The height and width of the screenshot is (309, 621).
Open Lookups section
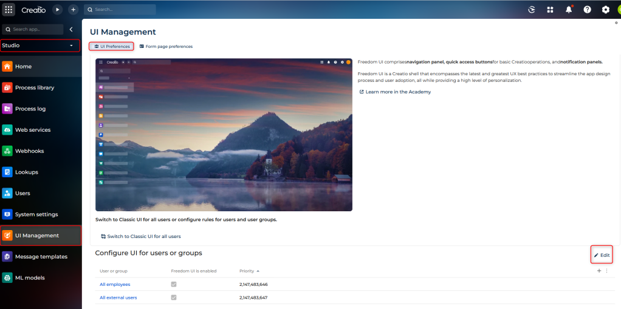[41, 172]
